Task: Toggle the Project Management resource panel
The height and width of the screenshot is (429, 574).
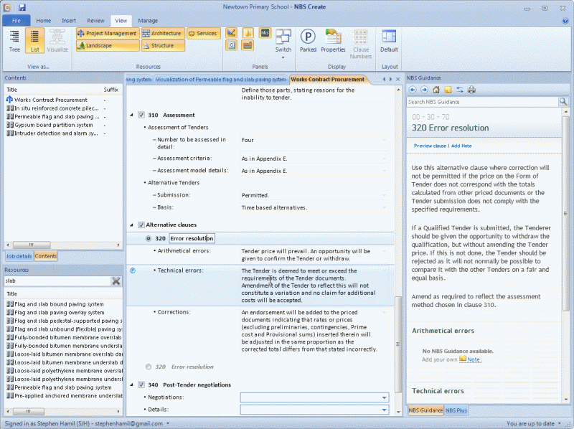Action: pyautogui.click(x=108, y=33)
